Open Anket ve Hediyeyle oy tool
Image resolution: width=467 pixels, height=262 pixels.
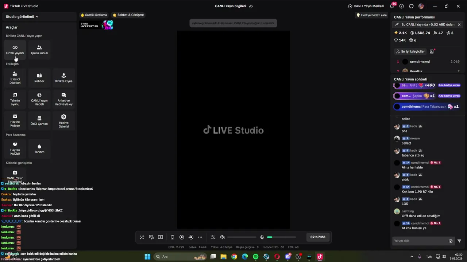(63, 99)
